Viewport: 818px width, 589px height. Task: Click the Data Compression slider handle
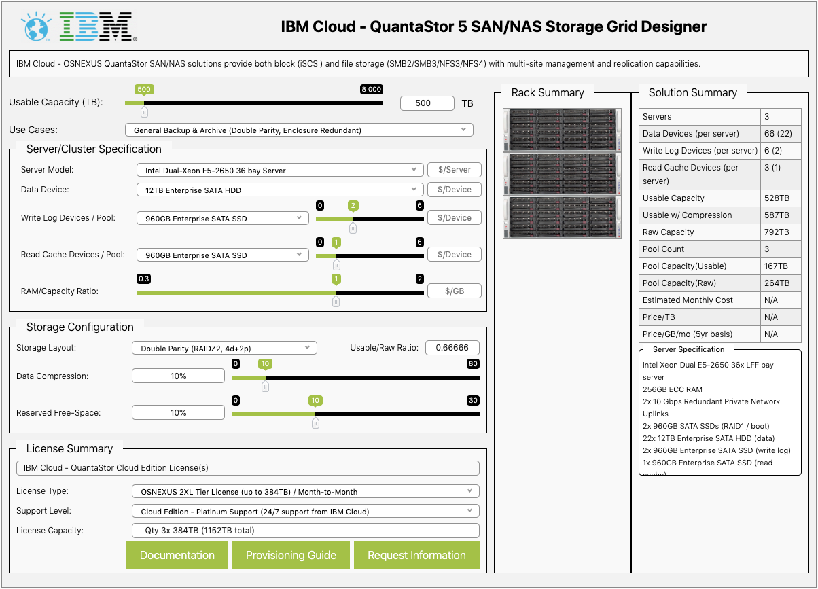[x=265, y=386]
